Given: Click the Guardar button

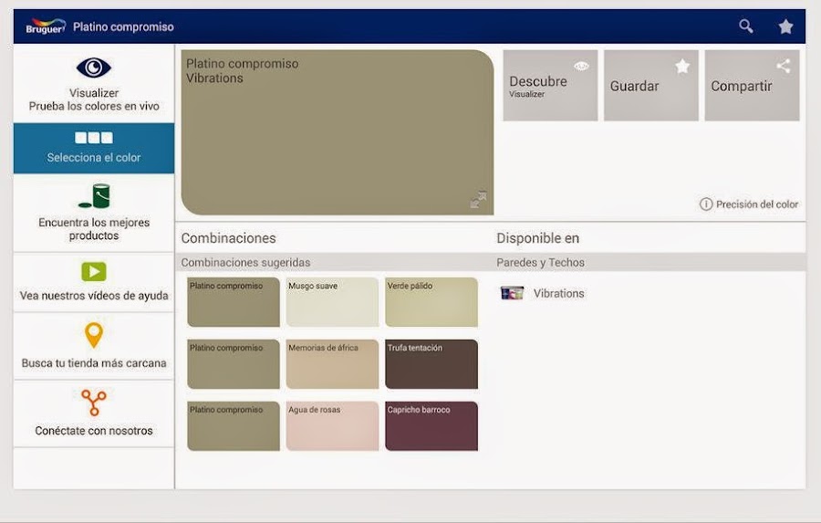Looking at the screenshot, I should click(x=650, y=86).
